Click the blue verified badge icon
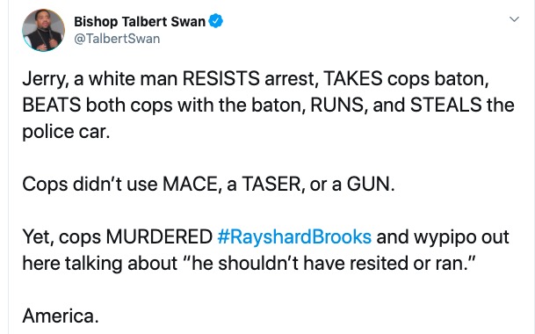The image size is (535, 334). [215, 21]
